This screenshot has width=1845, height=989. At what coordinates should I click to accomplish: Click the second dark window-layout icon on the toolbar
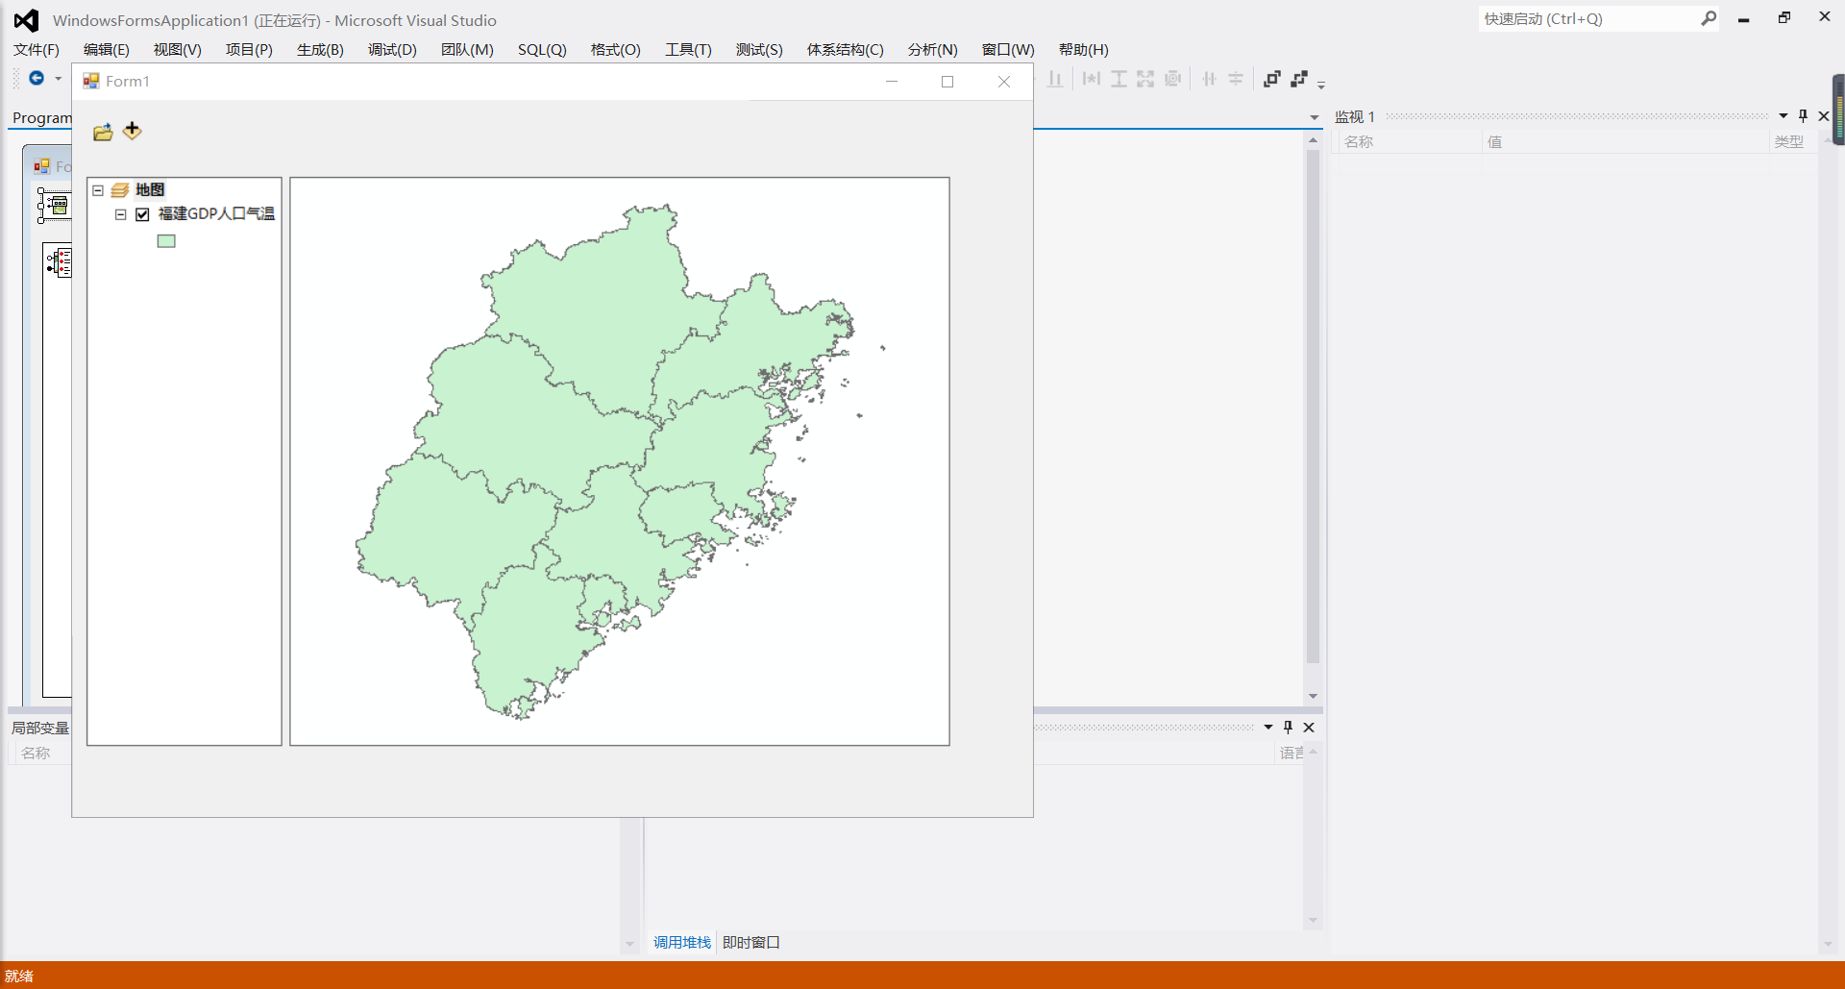click(1299, 79)
